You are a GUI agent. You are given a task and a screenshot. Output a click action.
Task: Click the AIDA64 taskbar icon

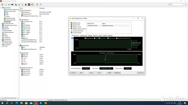36,103
